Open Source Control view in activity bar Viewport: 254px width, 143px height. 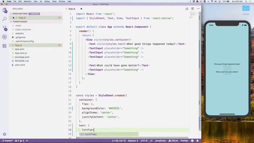pyautogui.click(x=4, y=28)
